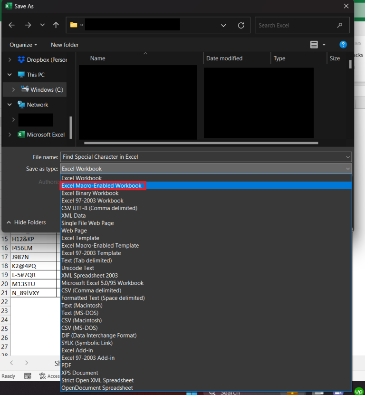This screenshot has height=395, width=365.
Task: Open the help question mark icon
Action: [343, 44]
